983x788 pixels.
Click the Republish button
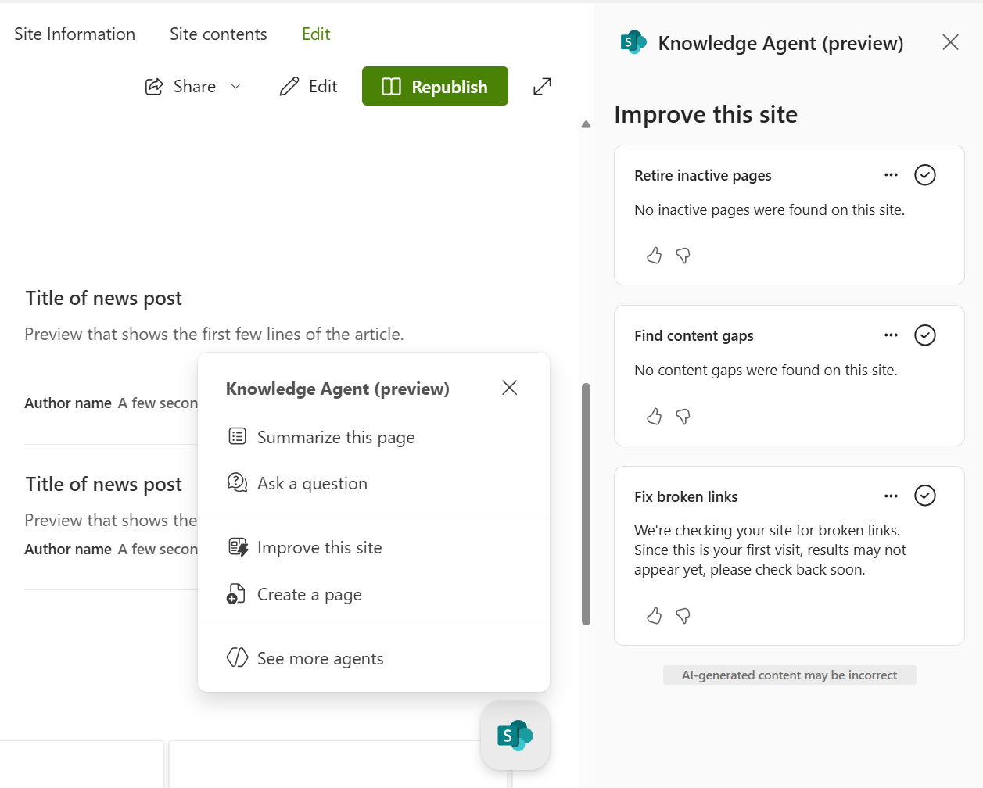[x=435, y=86]
